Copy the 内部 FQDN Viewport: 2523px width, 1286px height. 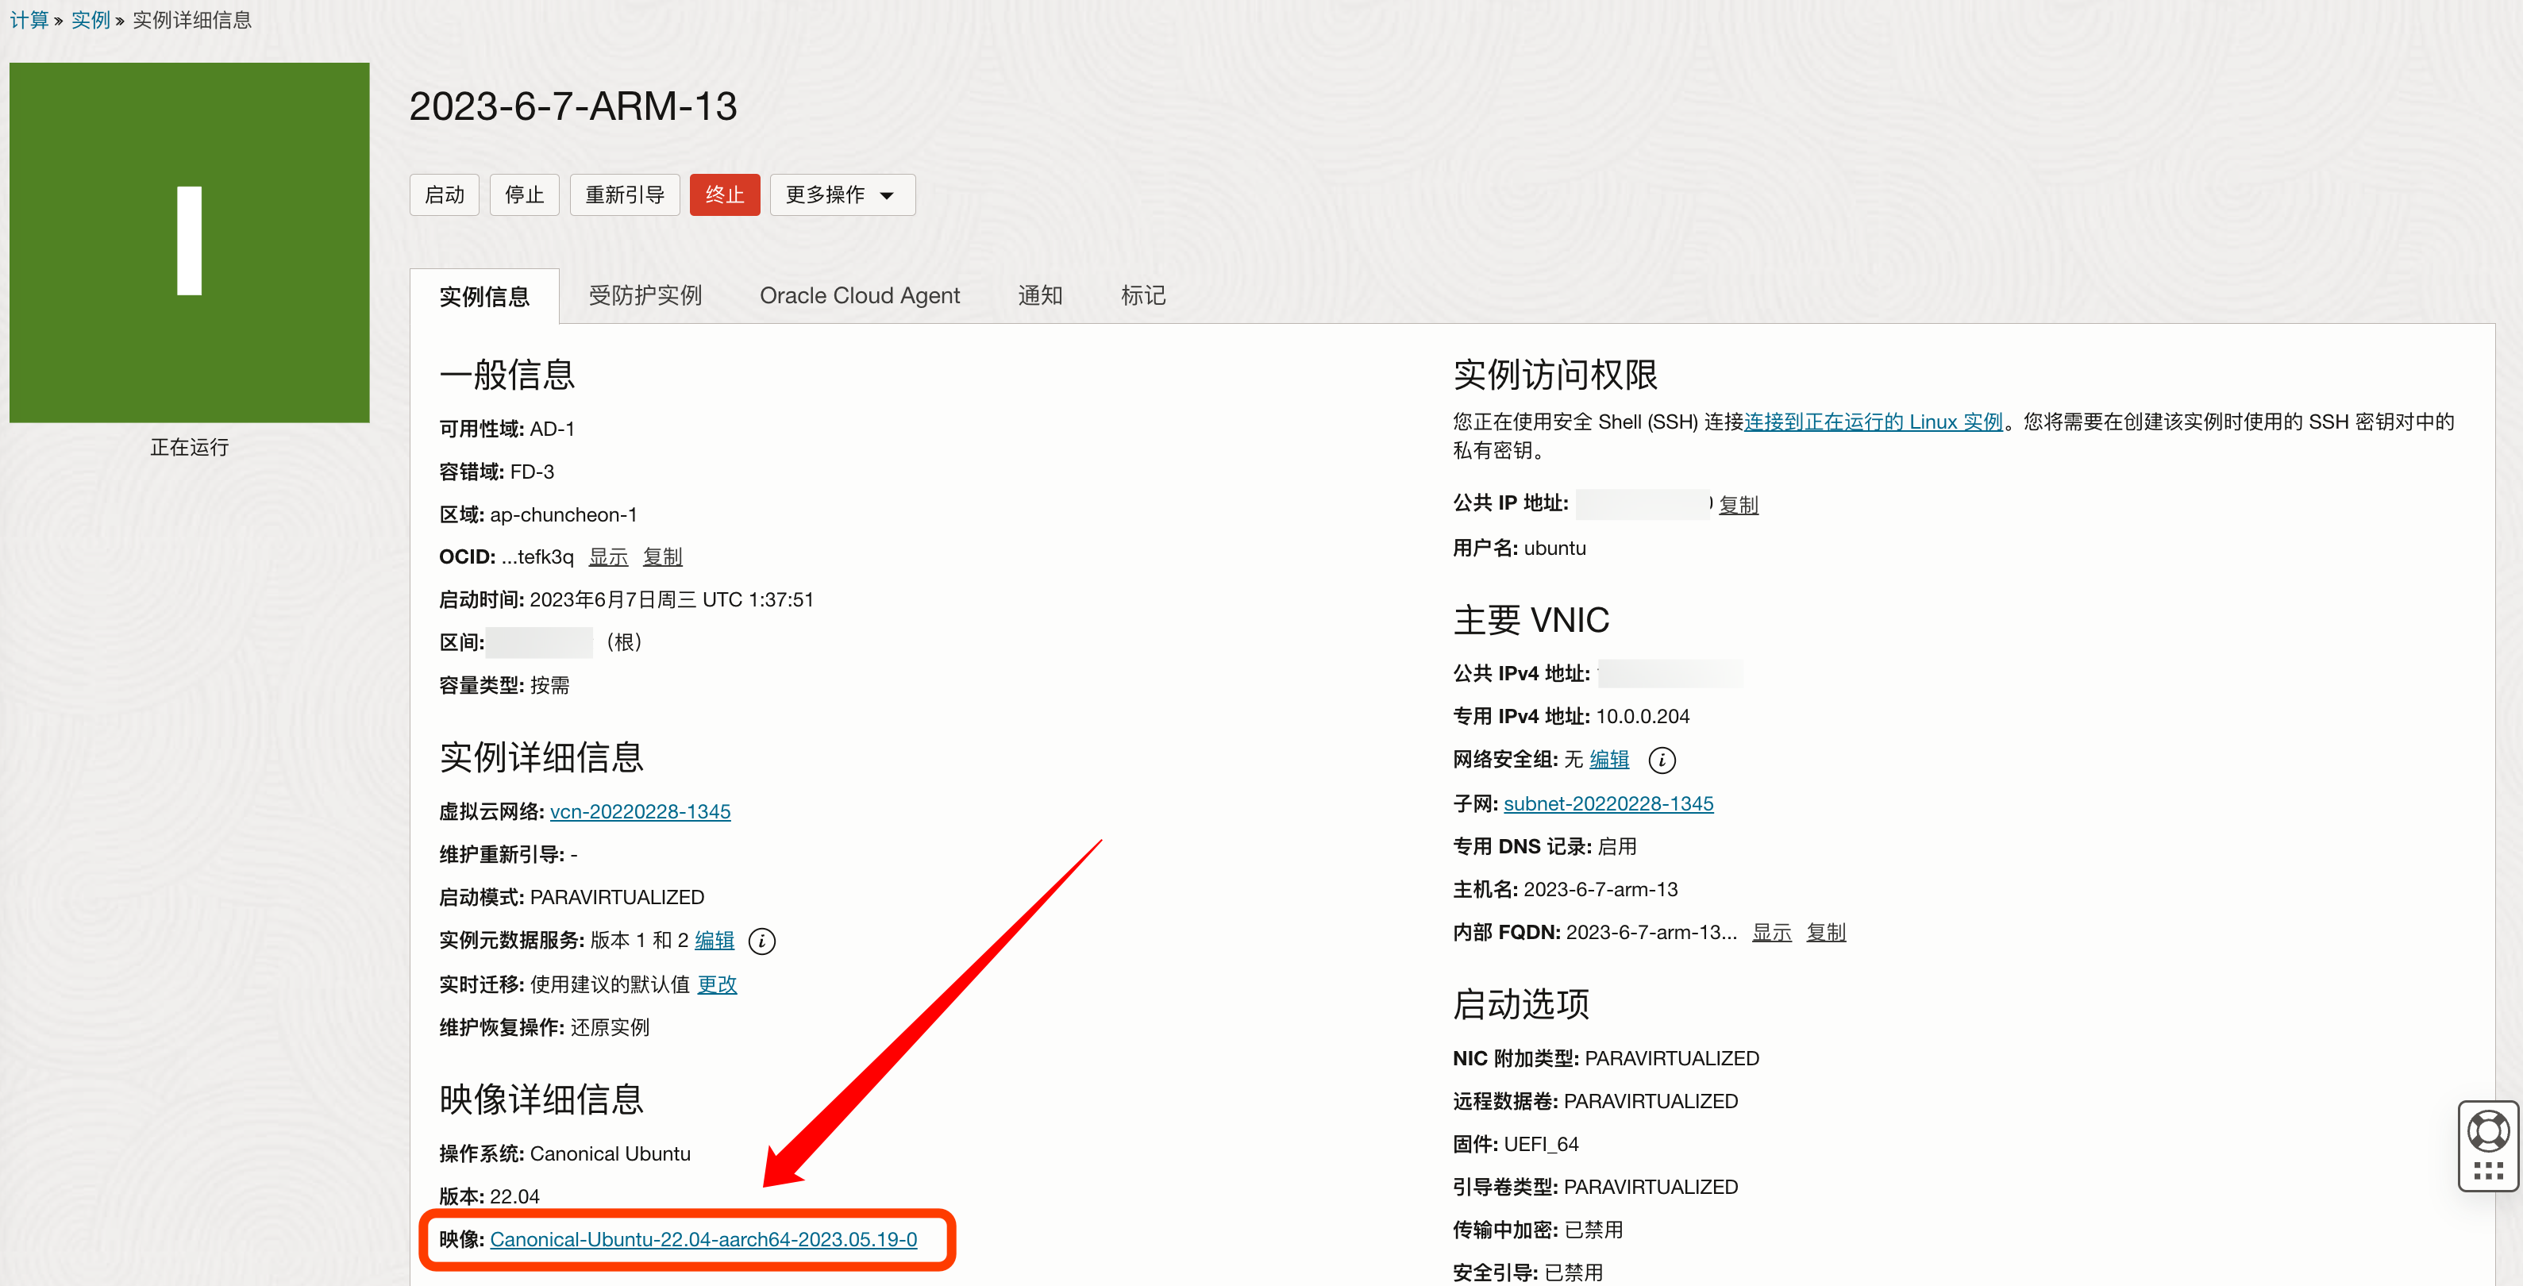[1826, 933]
